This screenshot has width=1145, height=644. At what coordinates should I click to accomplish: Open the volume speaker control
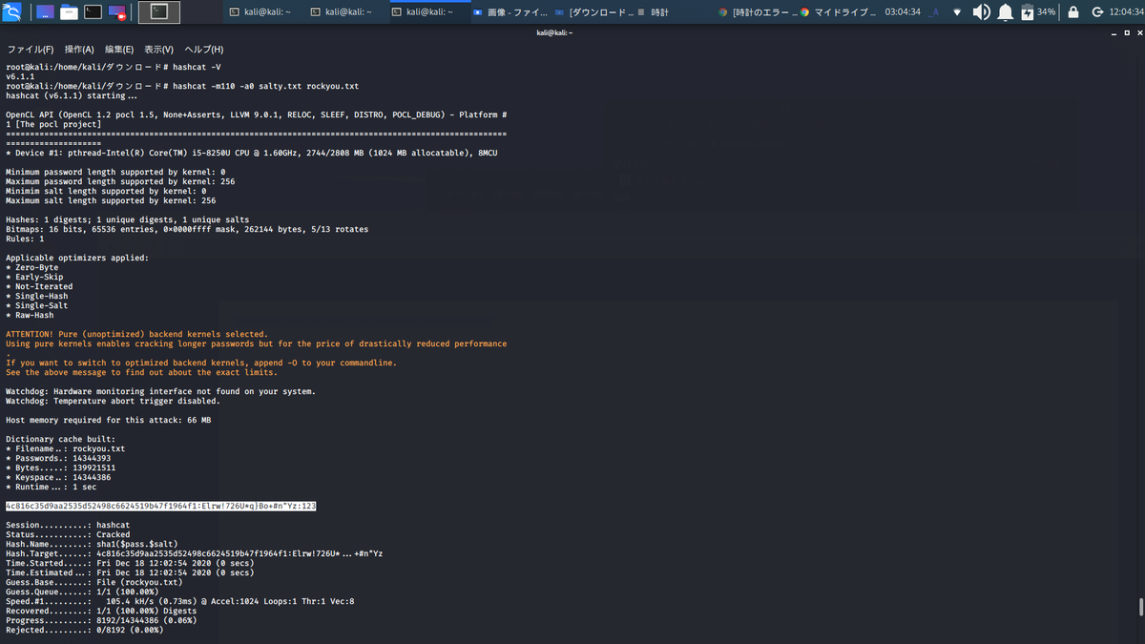tap(981, 12)
